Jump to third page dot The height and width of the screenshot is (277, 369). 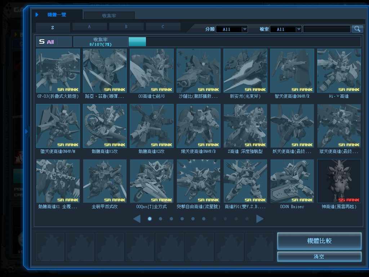pos(171,219)
